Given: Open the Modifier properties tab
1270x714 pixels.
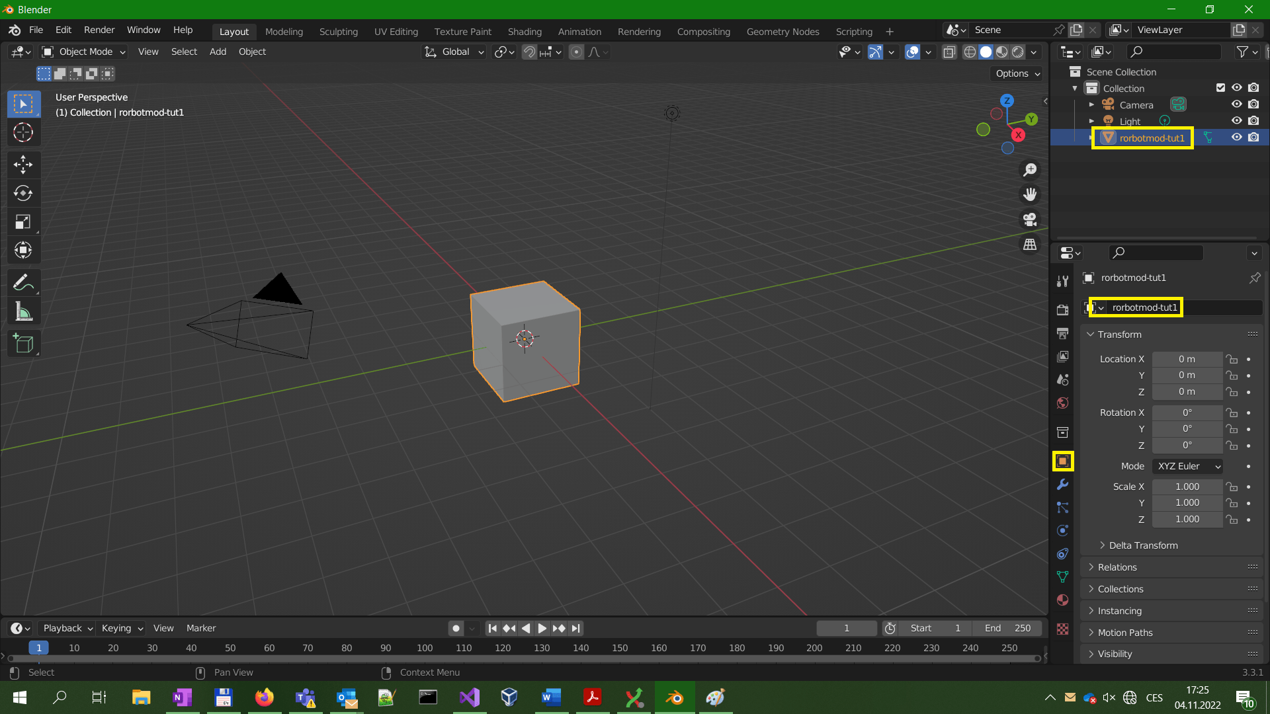Looking at the screenshot, I should pos(1062,485).
